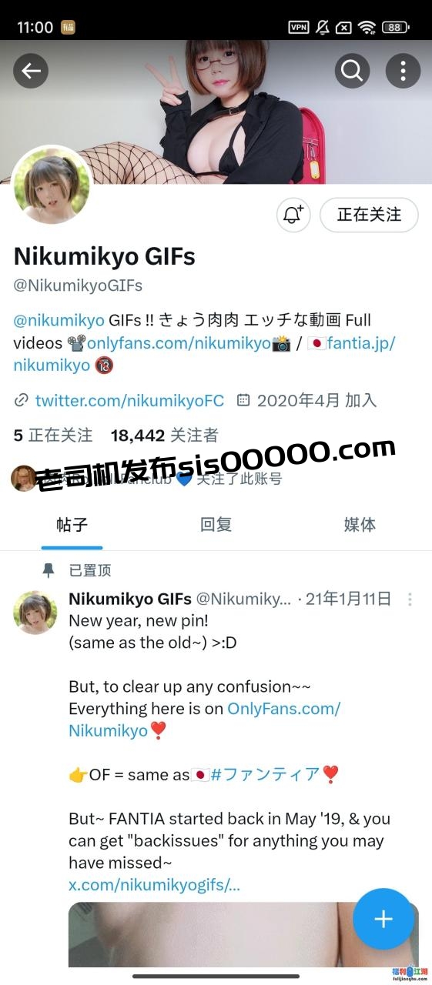View the 18,442 关注者 followers list
432x985 pixels.
tap(165, 436)
